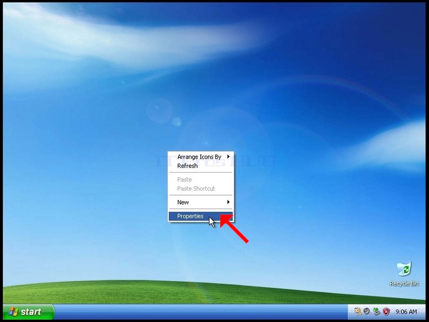Click the red arrow pointing at Properties
429x322 pixels.
[x=234, y=228]
